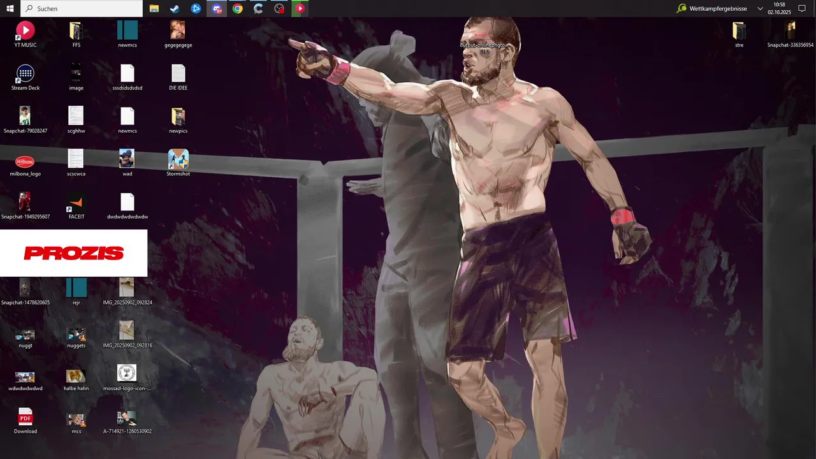
Task: Select the dwdwdwdwdwdw blank file
Action: tap(127, 206)
